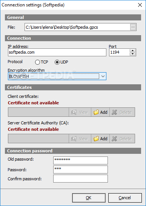146x206 pixels.
Task: Click the IP address field containing softpedia.com
Action: click(x=57, y=52)
